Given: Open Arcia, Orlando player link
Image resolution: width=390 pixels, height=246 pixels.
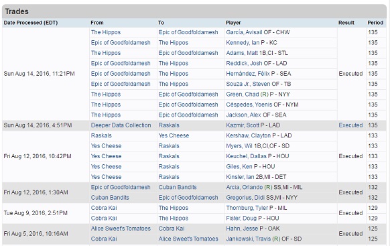Looking at the screenshot, I should point(244,187).
